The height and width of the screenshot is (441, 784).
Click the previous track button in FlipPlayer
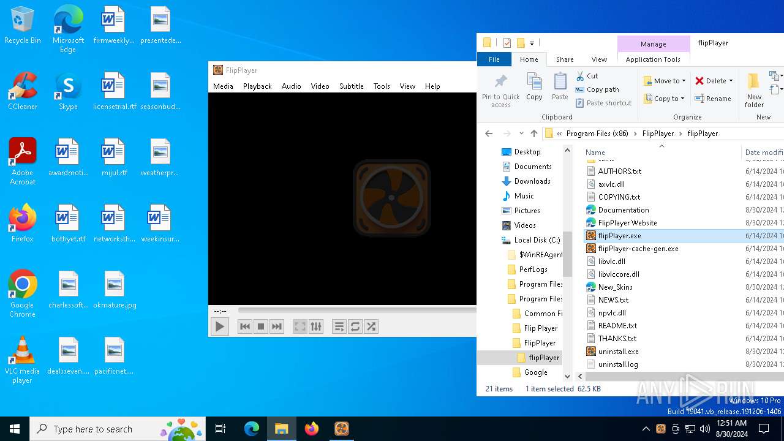coord(245,326)
